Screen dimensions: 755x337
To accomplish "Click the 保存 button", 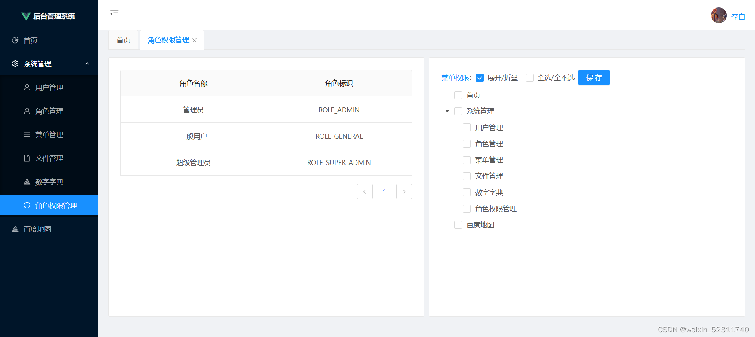I will coord(594,77).
